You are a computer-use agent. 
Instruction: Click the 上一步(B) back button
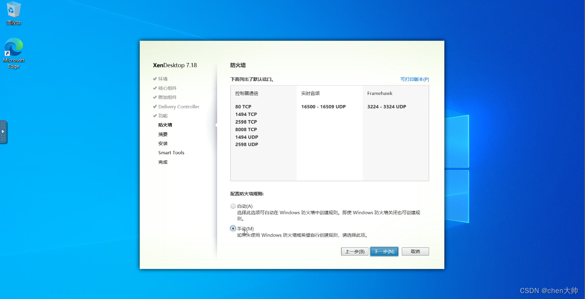355,252
